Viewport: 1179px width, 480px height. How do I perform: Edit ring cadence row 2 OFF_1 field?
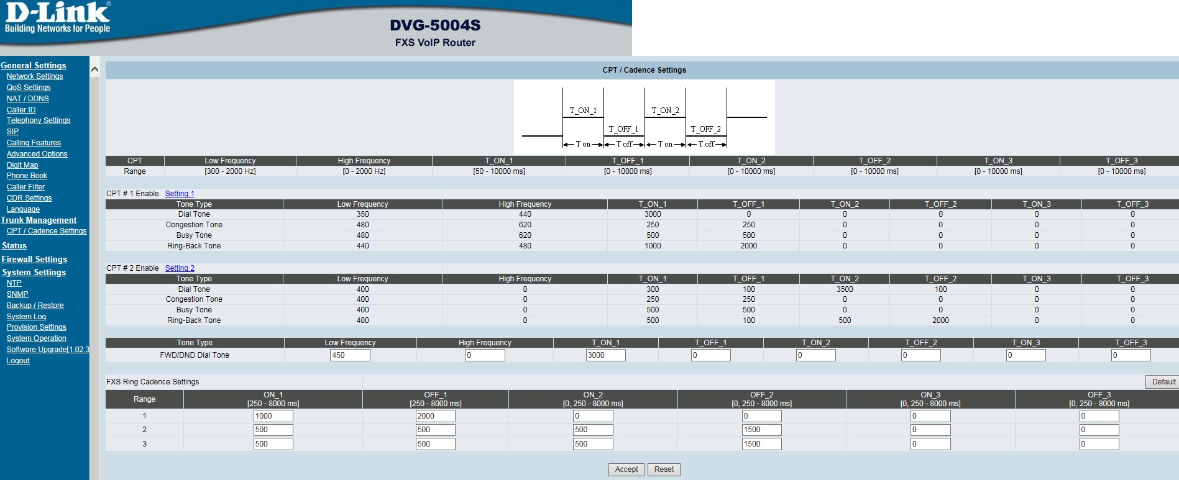pyautogui.click(x=435, y=430)
